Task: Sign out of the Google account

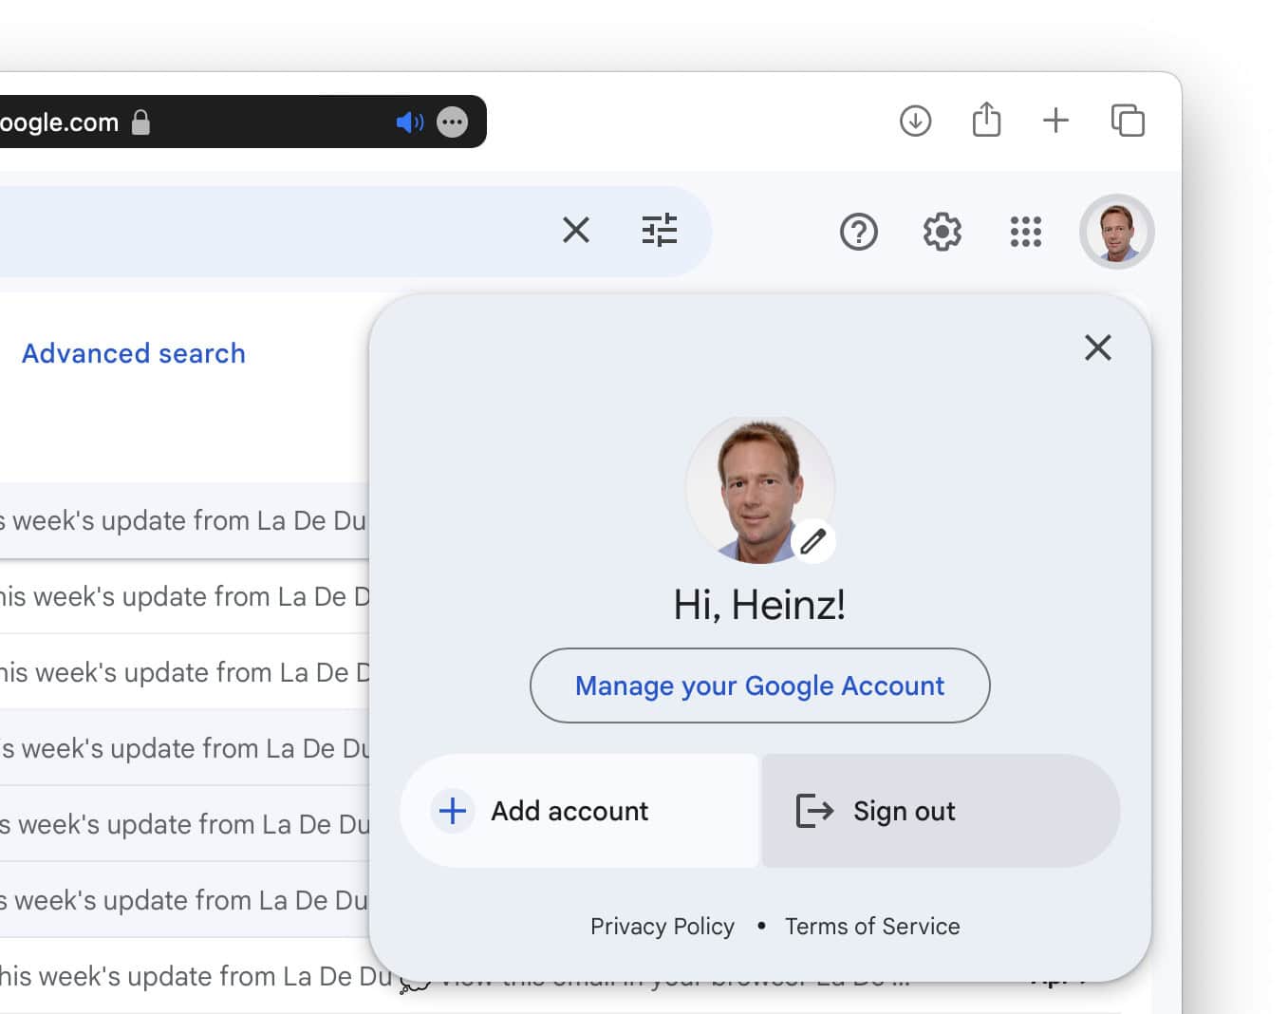Action: [x=903, y=811]
